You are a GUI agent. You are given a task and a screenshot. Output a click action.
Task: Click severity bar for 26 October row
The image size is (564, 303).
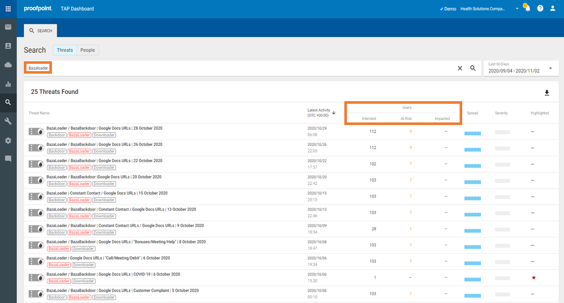[x=503, y=148]
